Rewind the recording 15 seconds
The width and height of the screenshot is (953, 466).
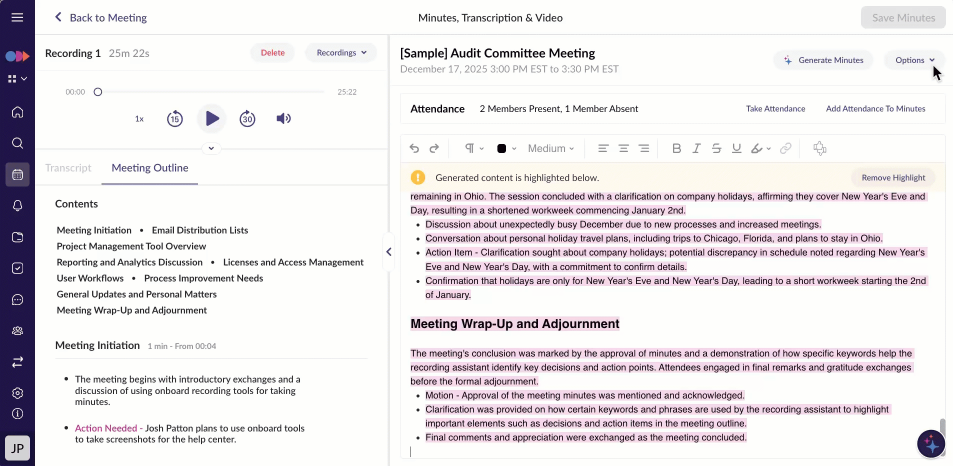pyautogui.click(x=175, y=118)
